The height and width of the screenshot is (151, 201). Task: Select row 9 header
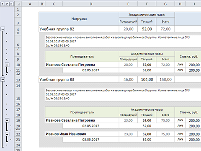[18, 59]
